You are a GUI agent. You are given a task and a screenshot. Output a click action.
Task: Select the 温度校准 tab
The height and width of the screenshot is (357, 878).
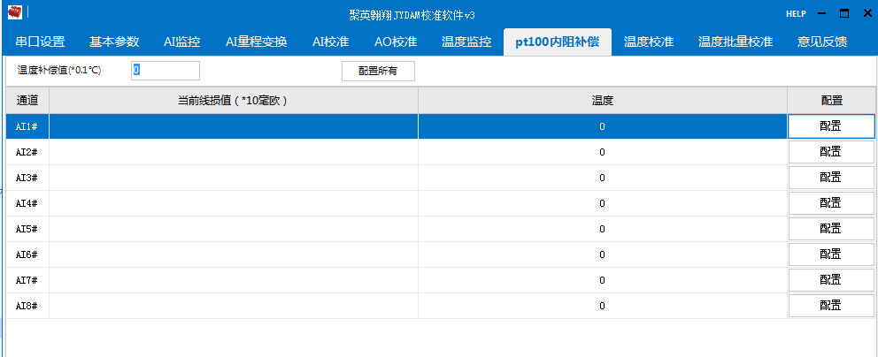648,42
